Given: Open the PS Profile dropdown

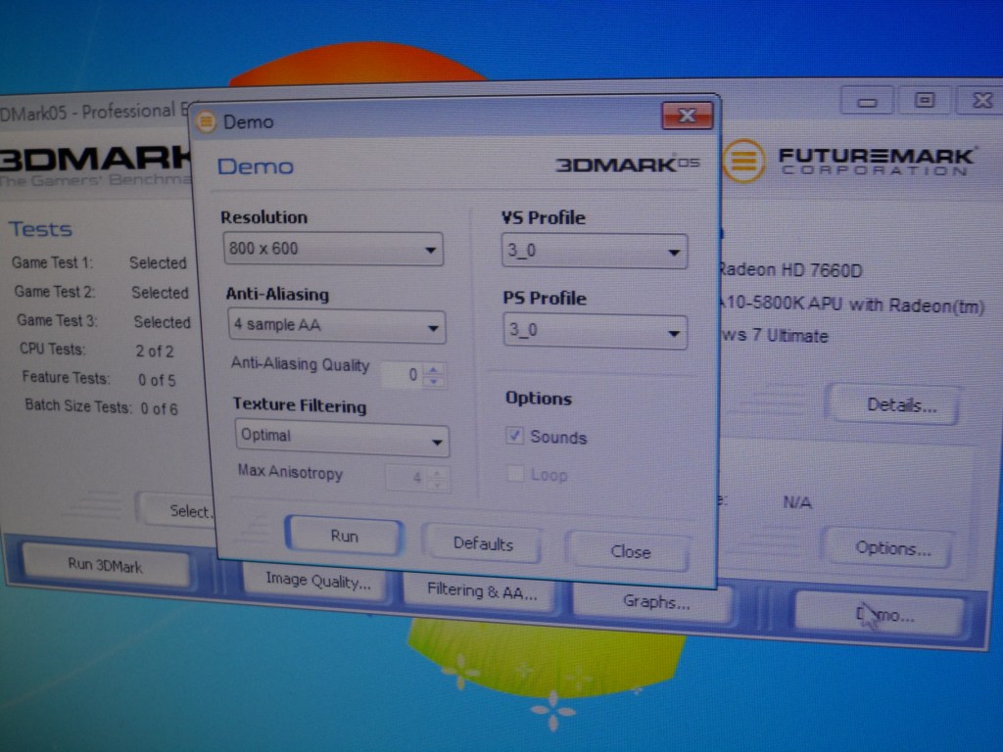Looking at the screenshot, I should [595, 332].
